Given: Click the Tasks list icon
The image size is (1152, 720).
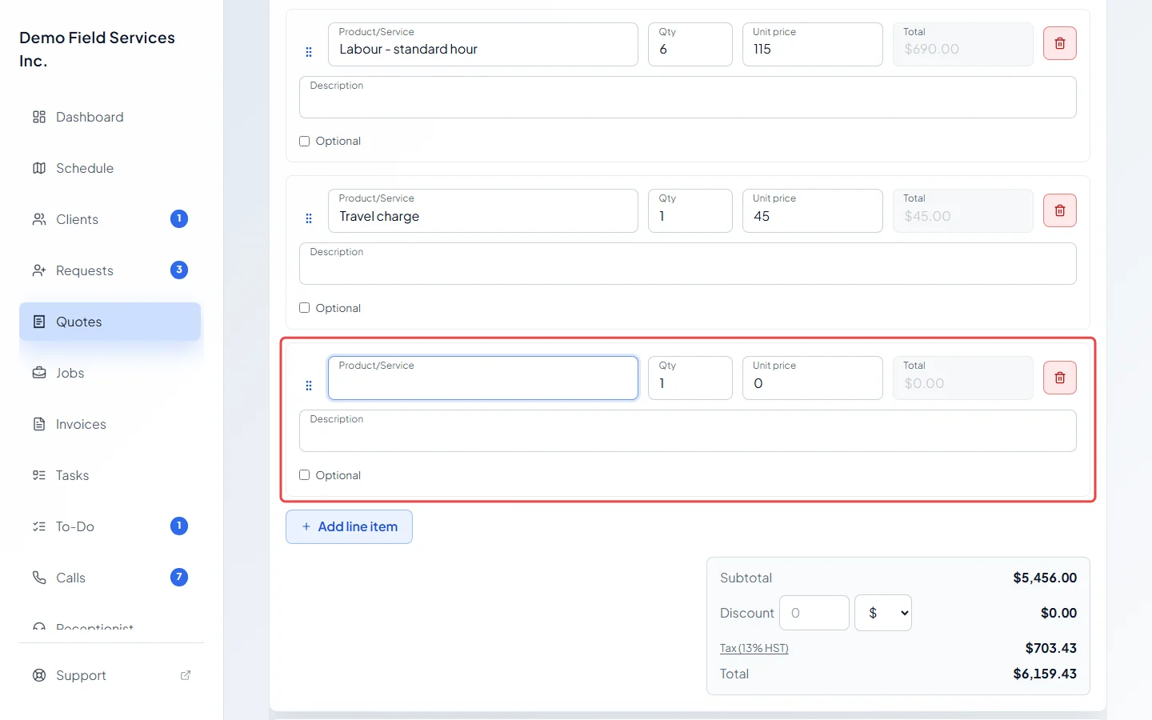Looking at the screenshot, I should pyautogui.click(x=39, y=475).
